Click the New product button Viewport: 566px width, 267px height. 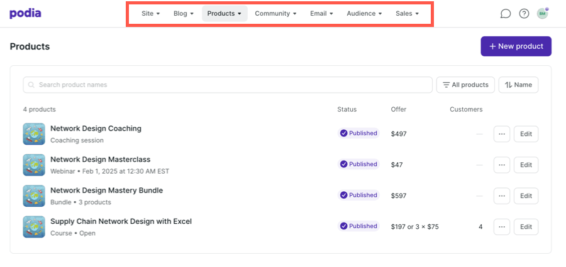click(516, 46)
